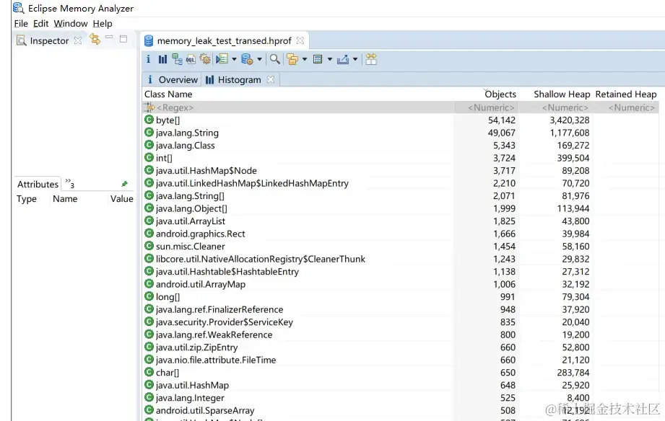Screen dimensions: 665x421
Task: Expand the Open Query Browser dropdown arrow
Action: coord(259,59)
